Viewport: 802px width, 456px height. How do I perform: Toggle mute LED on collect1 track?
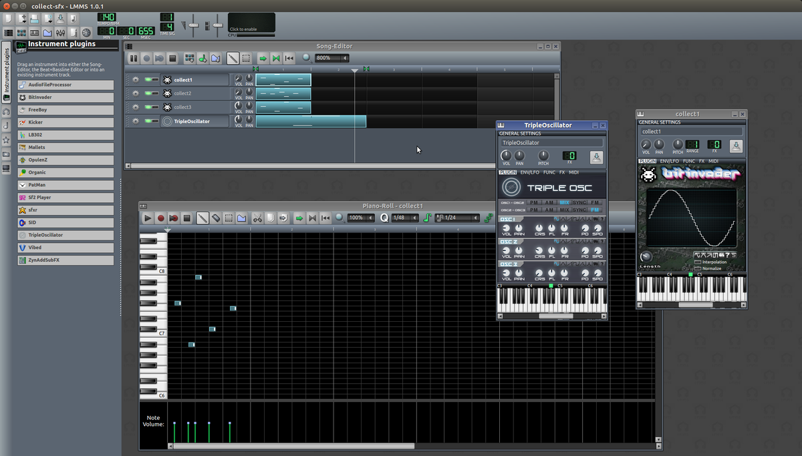(x=148, y=79)
